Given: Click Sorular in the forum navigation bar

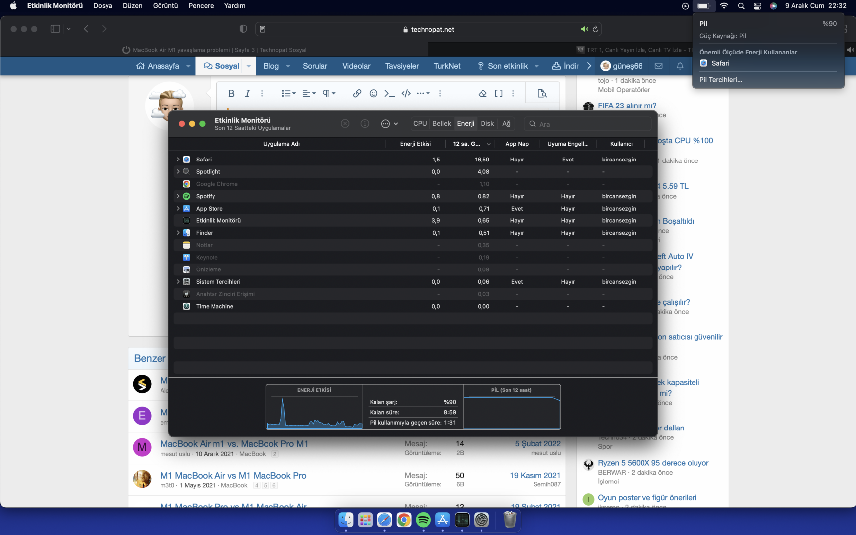Looking at the screenshot, I should click(315, 66).
